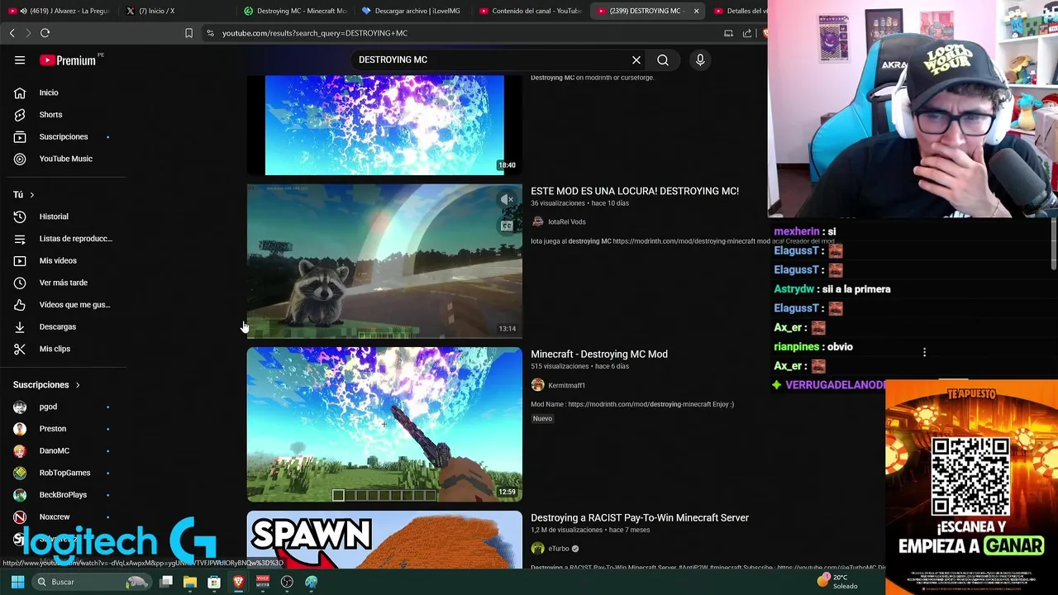Switch to Destroying MC Minecraft Mod tab

click(x=296, y=11)
